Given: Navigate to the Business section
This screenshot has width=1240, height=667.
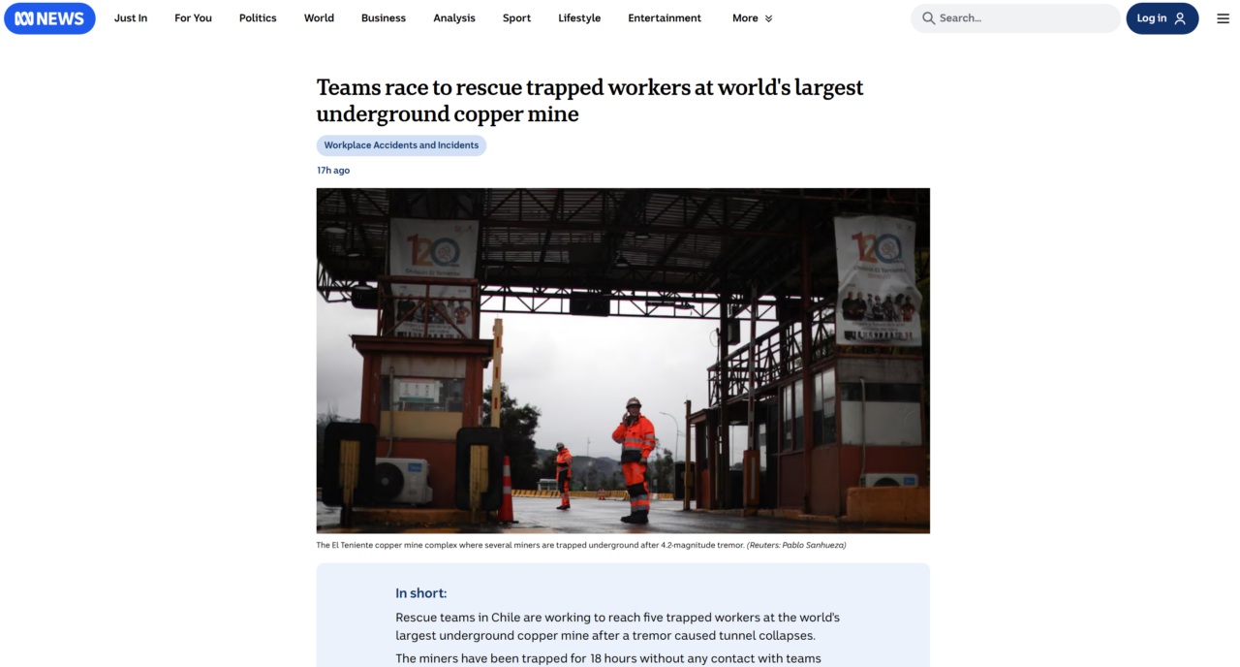Looking at the screenshot, I should click(384, 18).
